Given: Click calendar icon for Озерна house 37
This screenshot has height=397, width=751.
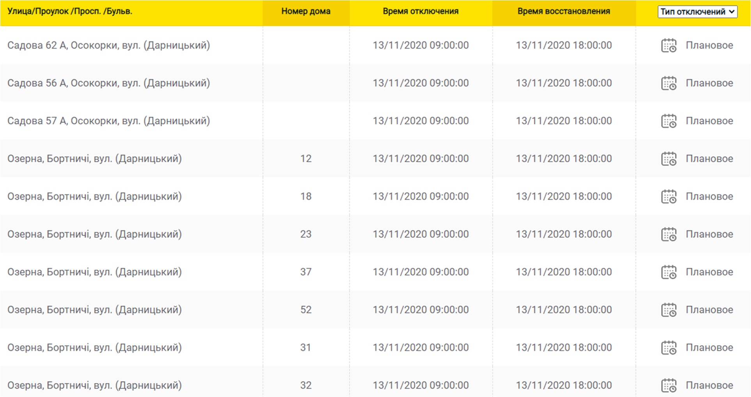Looking at the screenshot, I should coord(669,272).
